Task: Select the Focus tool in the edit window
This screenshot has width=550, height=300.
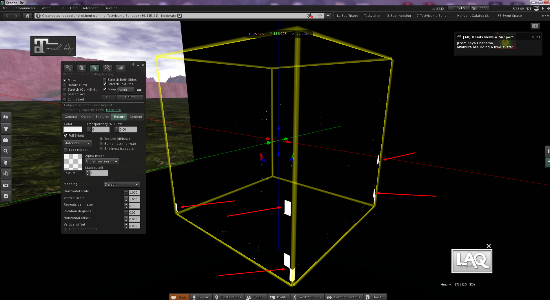Action: [68, 67]
